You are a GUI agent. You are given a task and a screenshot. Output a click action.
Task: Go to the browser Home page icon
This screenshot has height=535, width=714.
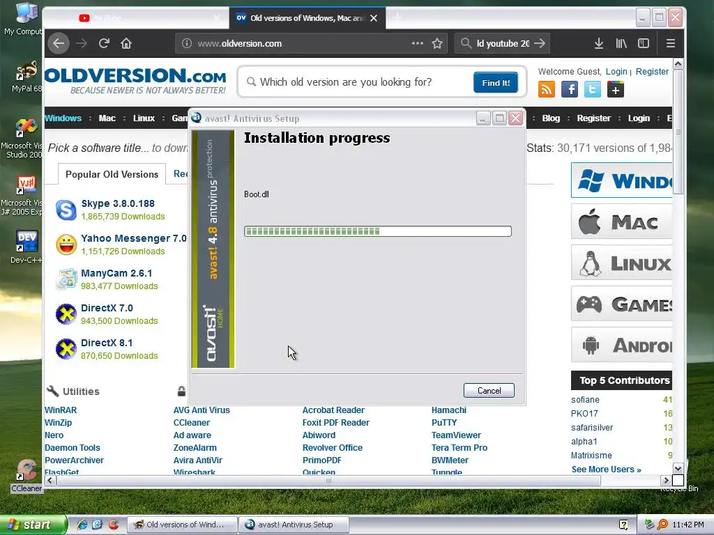[x=126, y=43]
